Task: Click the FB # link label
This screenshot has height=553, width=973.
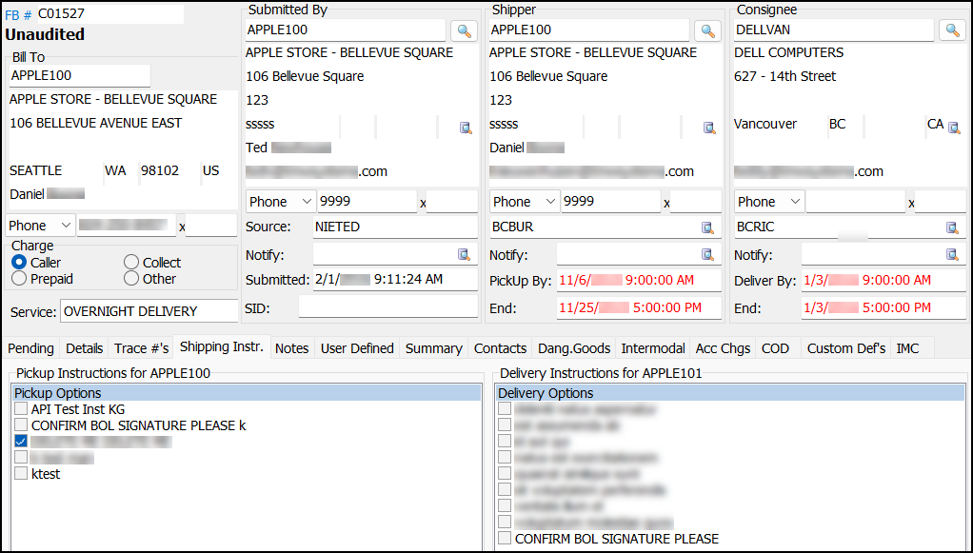Action: tap(18, 15)
